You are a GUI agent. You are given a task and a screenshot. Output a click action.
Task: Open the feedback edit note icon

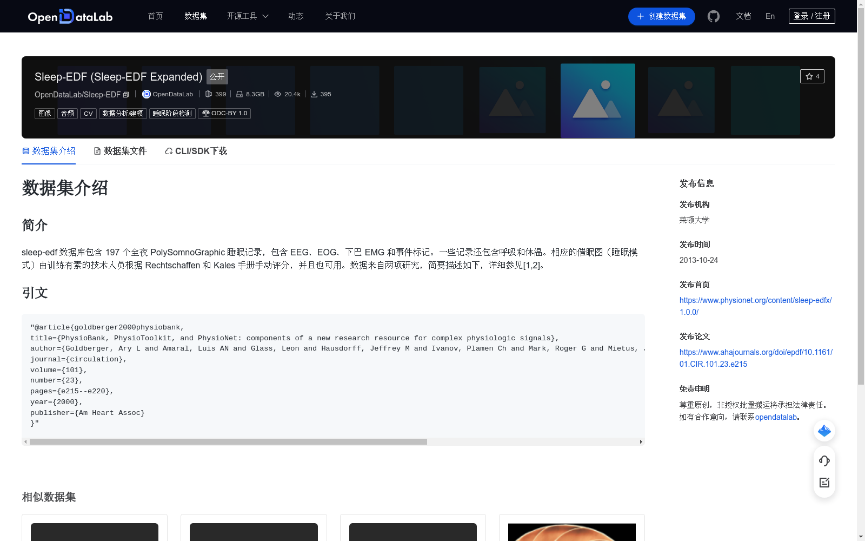824,483
